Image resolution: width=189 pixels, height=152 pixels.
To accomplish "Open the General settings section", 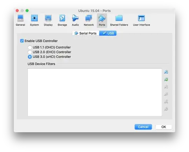I will (20, 20).
